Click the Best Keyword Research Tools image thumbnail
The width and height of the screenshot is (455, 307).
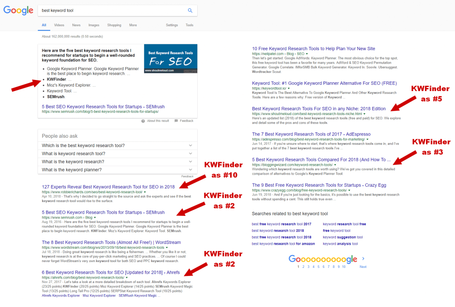(x=171, y=58)
